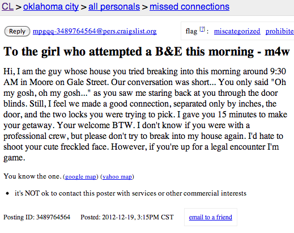
Task: Navigate to all personals breadcrumb
Action: tap(114, 7)
